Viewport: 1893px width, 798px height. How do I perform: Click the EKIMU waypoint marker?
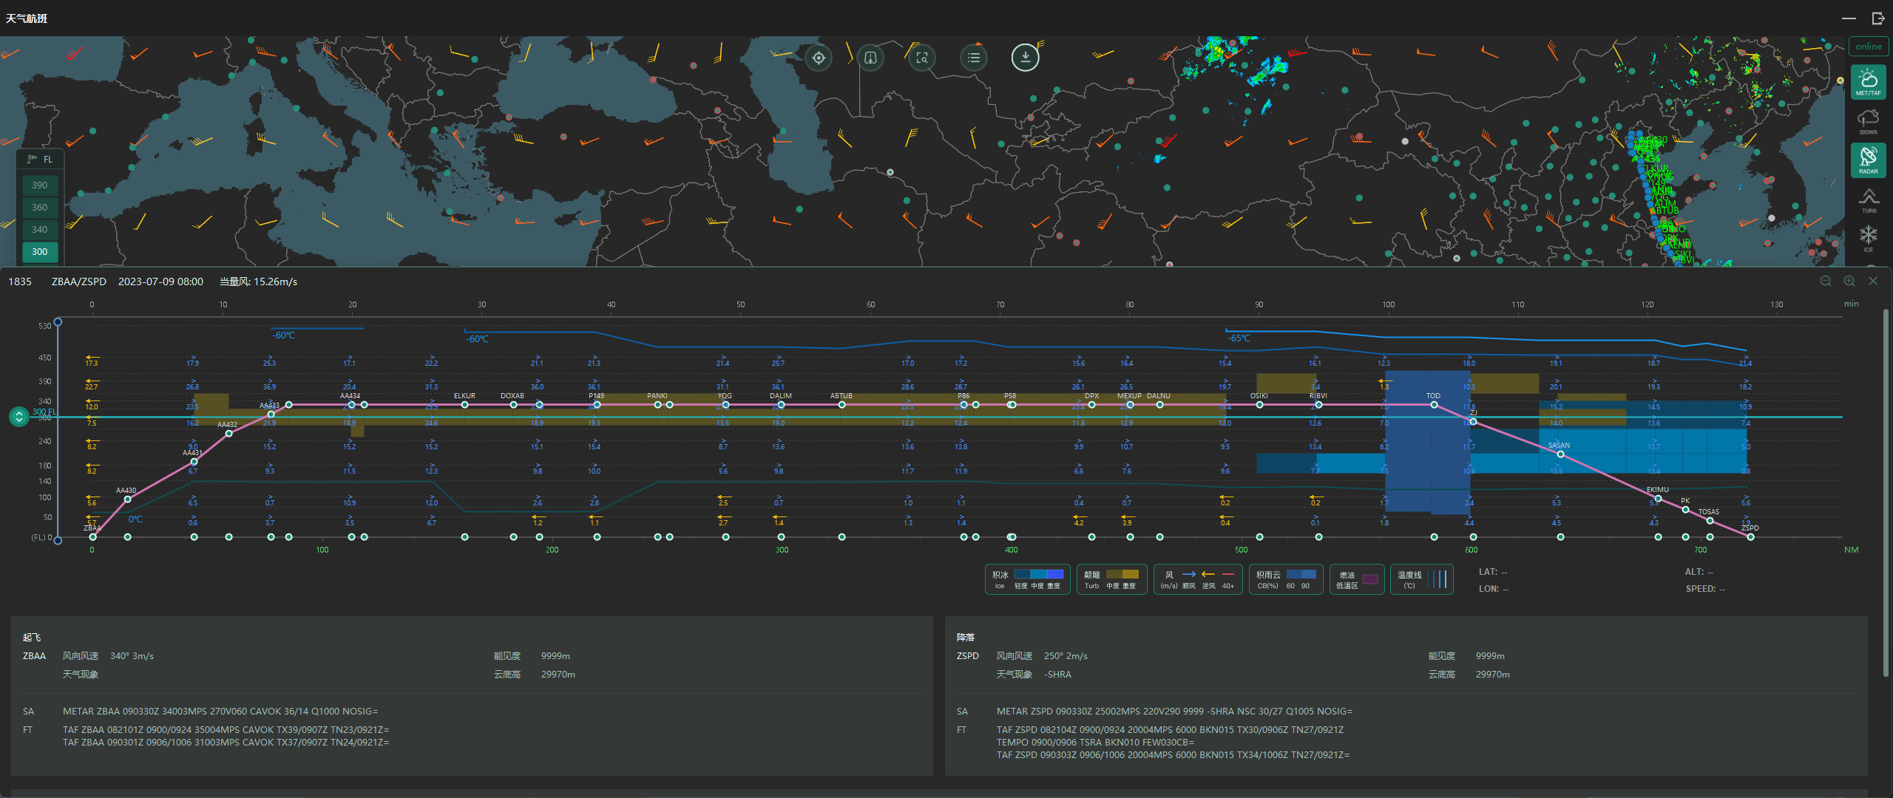tap(1658, 499)
